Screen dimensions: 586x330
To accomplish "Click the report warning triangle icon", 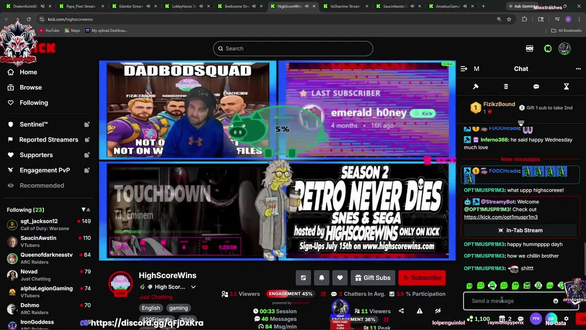I will click(x=419, y=311).
